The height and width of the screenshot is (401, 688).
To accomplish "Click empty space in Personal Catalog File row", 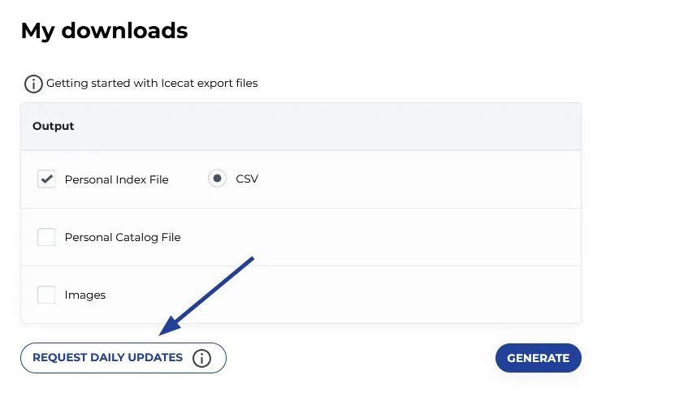I will [382, 237].
